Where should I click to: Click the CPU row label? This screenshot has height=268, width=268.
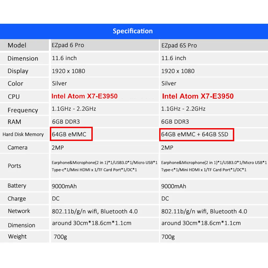tap(14, 97)
